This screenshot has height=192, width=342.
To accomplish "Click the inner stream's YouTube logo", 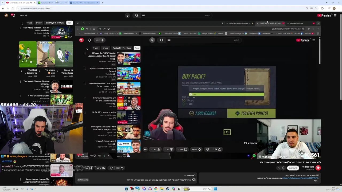I will click(303, 40).
